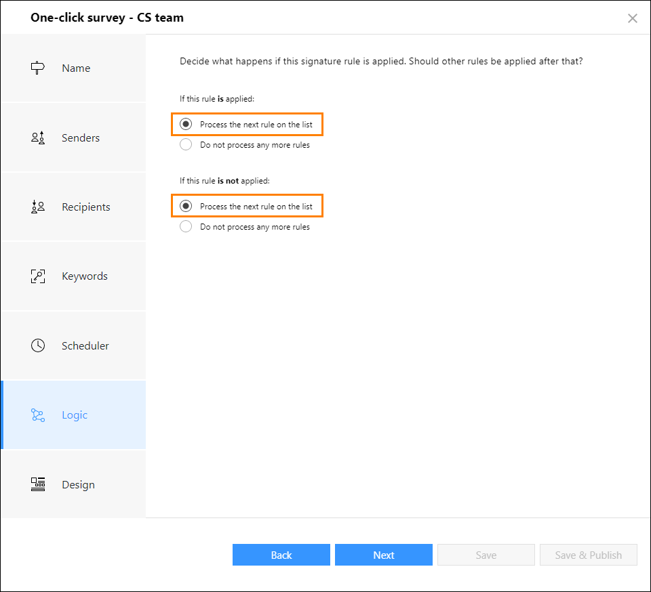
Task: Open the Keywords step label
Action: coord(85,276)
